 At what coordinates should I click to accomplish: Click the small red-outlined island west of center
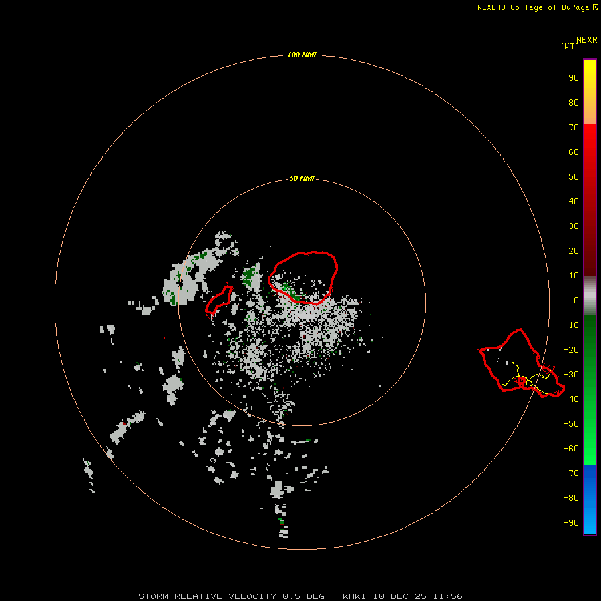point(219,300)
